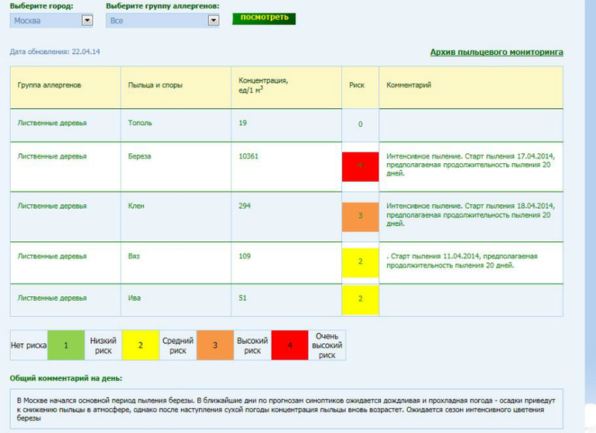Click the Риск column header
Screen dimensions: 596x433
(357, 85)
